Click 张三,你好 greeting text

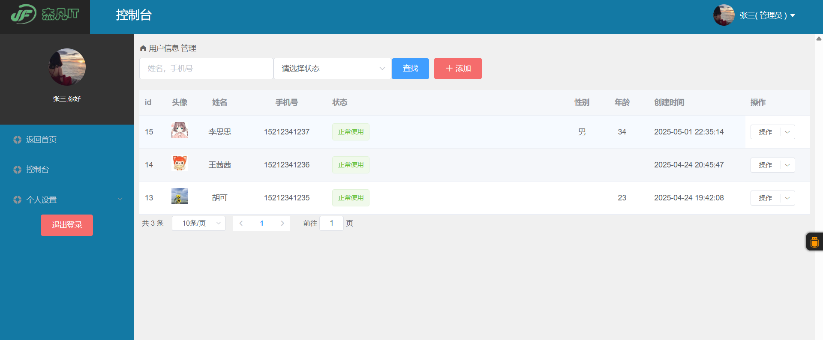(x=67, y=98)
